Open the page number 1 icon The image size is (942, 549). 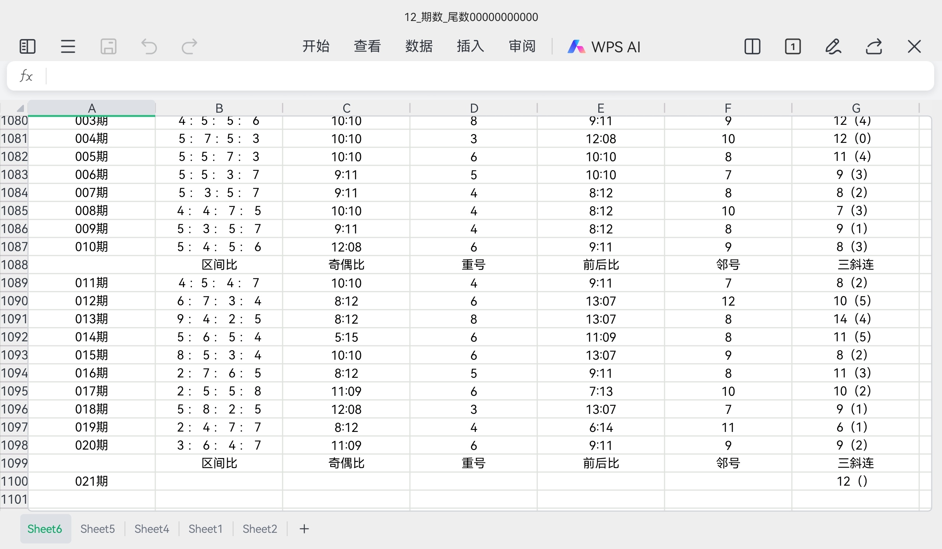point(793,47)
